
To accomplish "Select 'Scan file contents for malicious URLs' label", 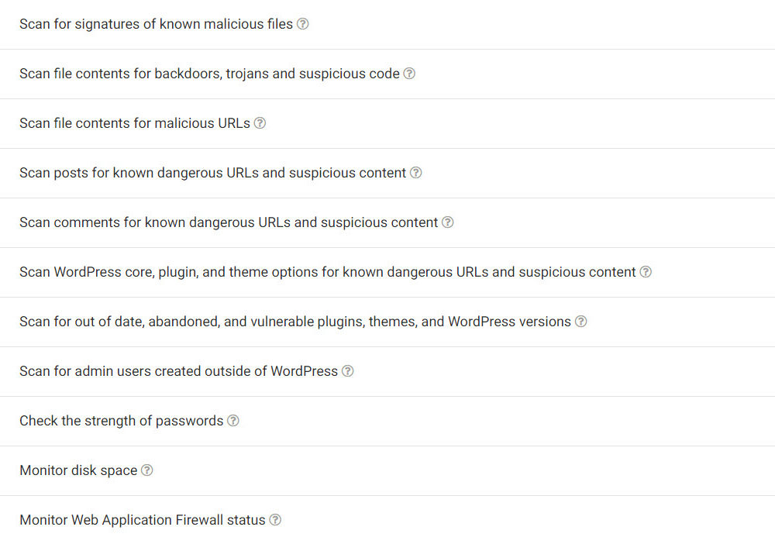I will click(135, 123).
